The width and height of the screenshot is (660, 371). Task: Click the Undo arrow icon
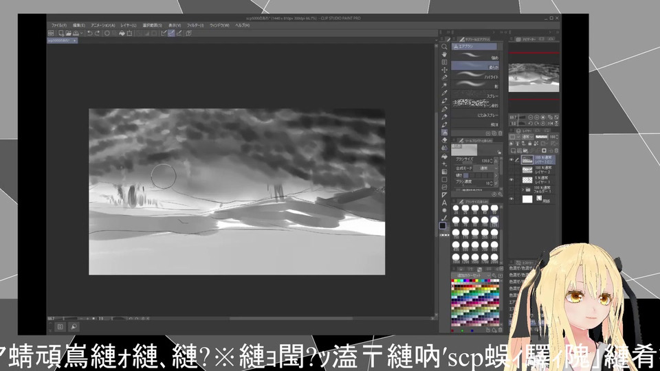[x=89, y=33]
